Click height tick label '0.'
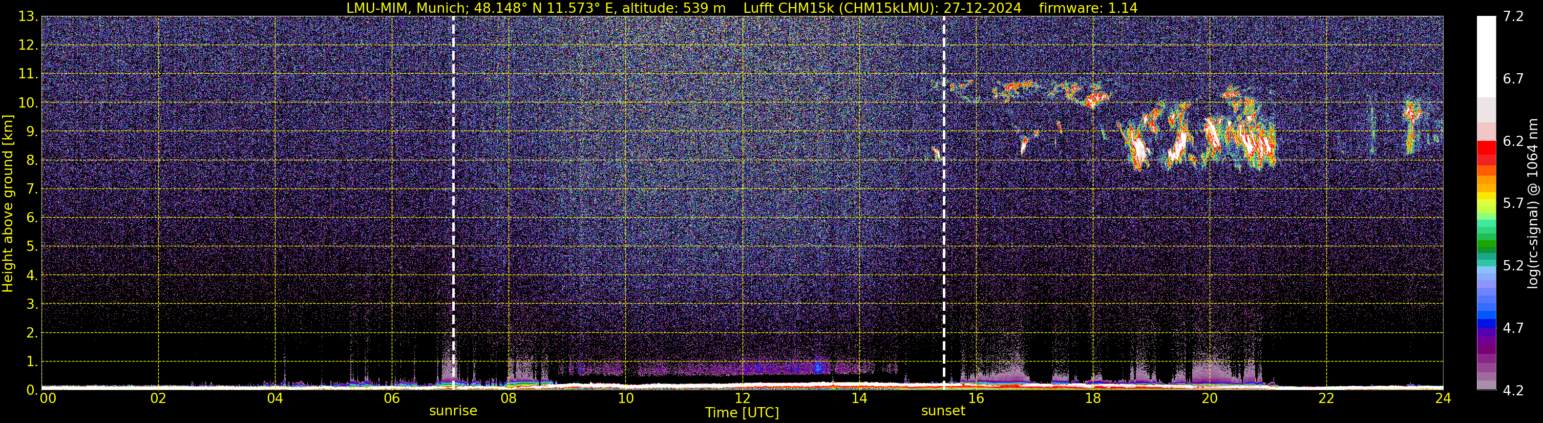The image size is (1543, 423). point(32,390)
